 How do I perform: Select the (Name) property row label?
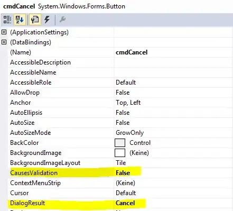[x=21, y=52]
